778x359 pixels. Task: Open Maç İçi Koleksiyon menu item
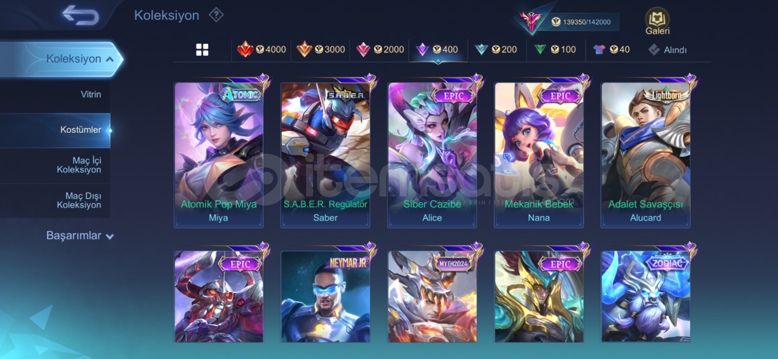tap(55, 165)
